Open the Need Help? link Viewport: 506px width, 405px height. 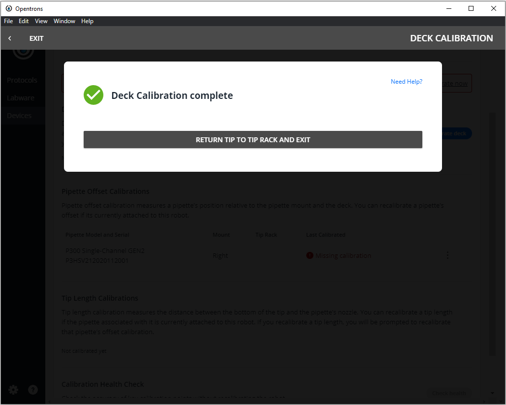pyautogui.click(x=406, y=82)
